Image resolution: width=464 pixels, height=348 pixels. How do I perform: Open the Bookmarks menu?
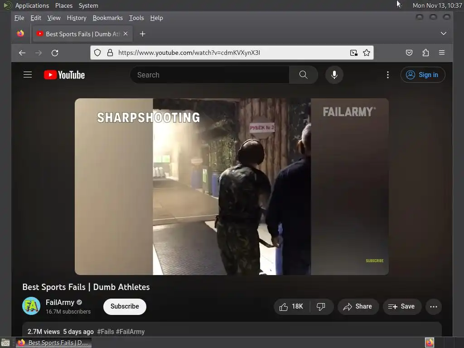[108, 18]
